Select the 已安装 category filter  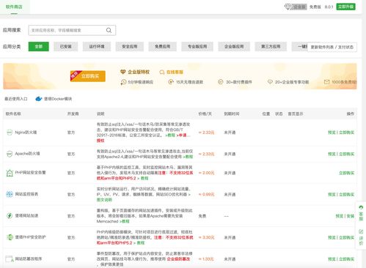click(x=65, y=47)
